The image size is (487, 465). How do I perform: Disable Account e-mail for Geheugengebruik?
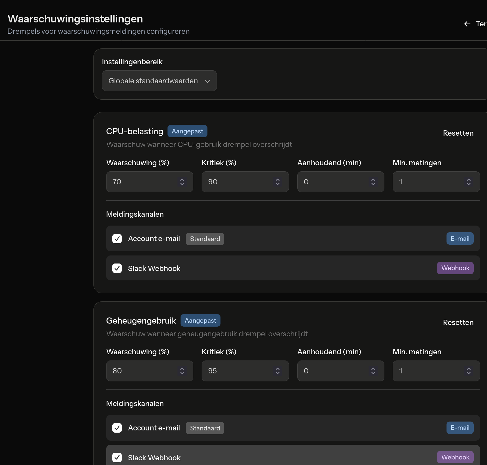pos(117,428)
